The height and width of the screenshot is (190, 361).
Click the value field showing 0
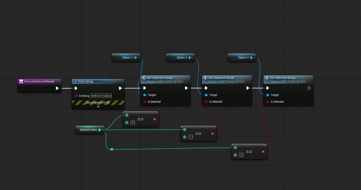pos(133,123)
